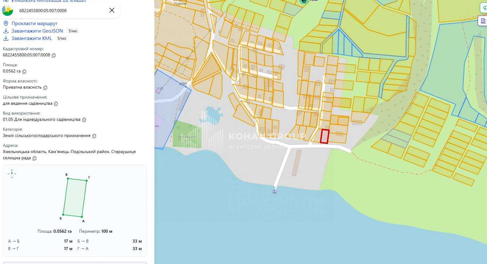Click the megaphone icon at the map edge
The image size is (487, 264).
[x=484, y=8]
